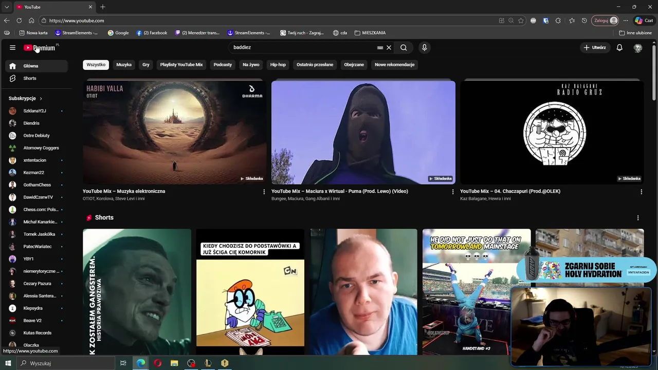Open the Habibi Yalla mix thumbnail
This screenshot has height=370, width=658.
click(x=175, y=132)
